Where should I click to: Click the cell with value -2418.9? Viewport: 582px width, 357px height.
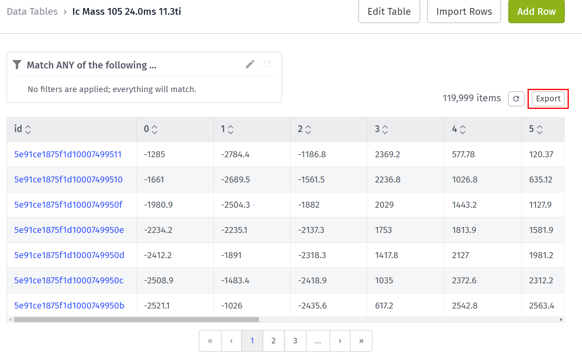tap(329, 281)
